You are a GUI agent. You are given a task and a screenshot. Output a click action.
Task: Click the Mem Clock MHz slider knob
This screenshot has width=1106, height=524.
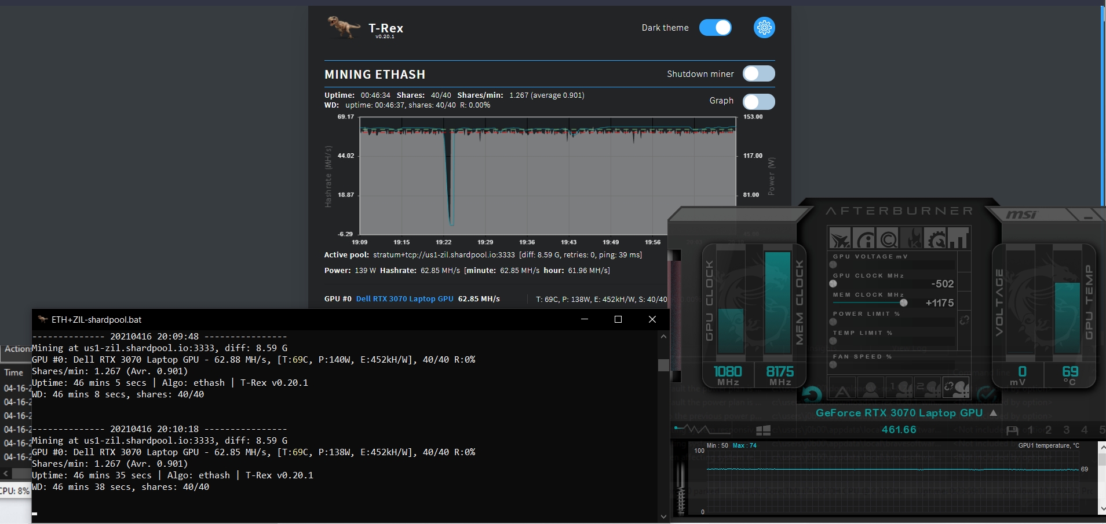(x=904, y=303)
